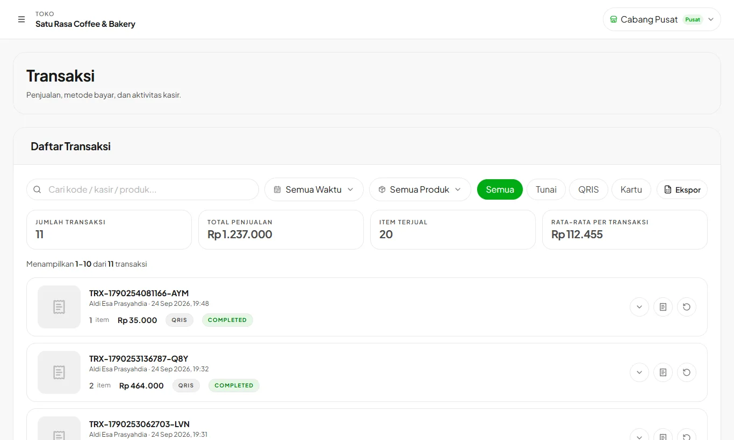Viewport: 734px width, 440px height.
Task: Click the Total Penjualan summary card
Action: pyautogui.click(x=281, y=230)
